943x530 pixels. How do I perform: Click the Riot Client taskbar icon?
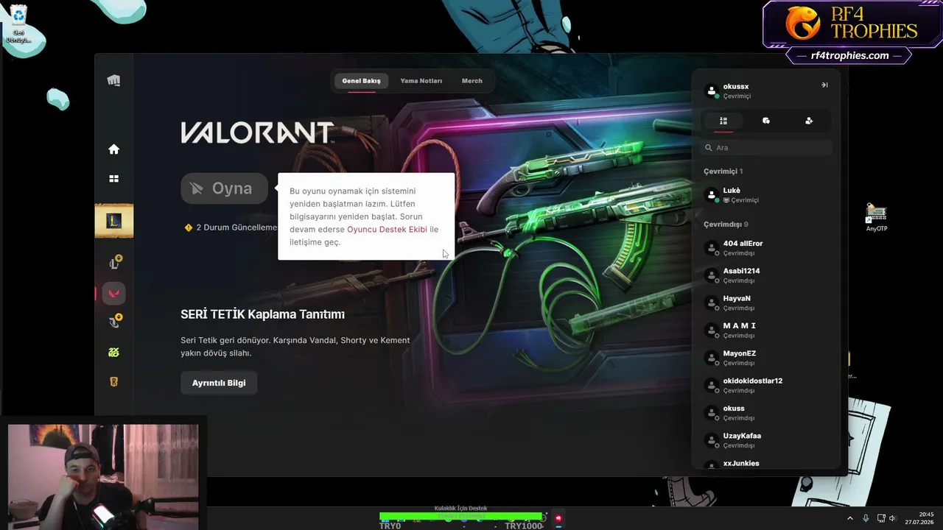tap(558, 518)
